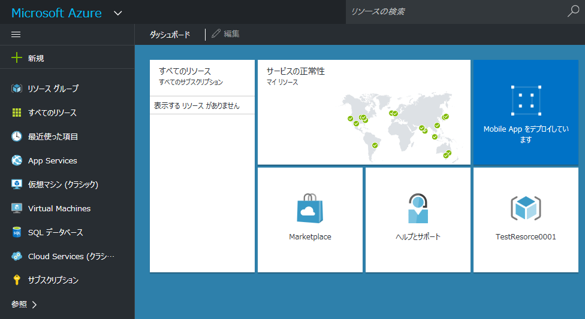Open リソース グループ from the sidebar
This screenshot has width=585, height=319.
[53, 89]
